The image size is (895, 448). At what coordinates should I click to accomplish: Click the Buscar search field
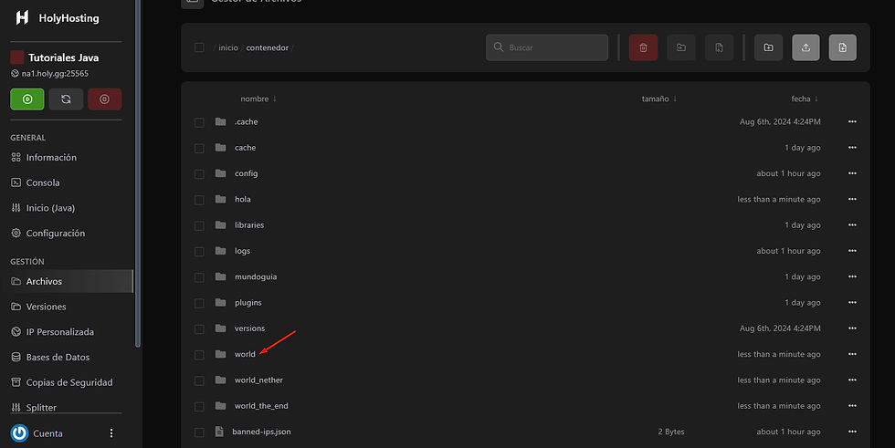547,47
